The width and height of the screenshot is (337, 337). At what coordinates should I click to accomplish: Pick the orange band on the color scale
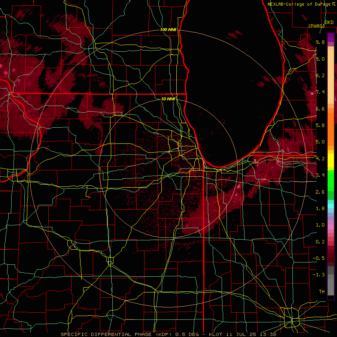tap(331, 129)
